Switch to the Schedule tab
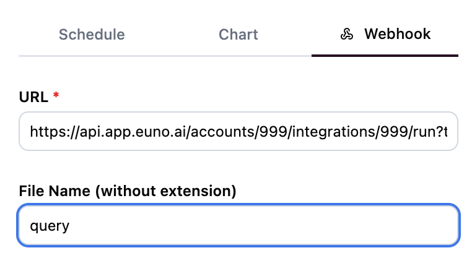The height and width of the screenshot is (266, 472). (x=92, y=35)
